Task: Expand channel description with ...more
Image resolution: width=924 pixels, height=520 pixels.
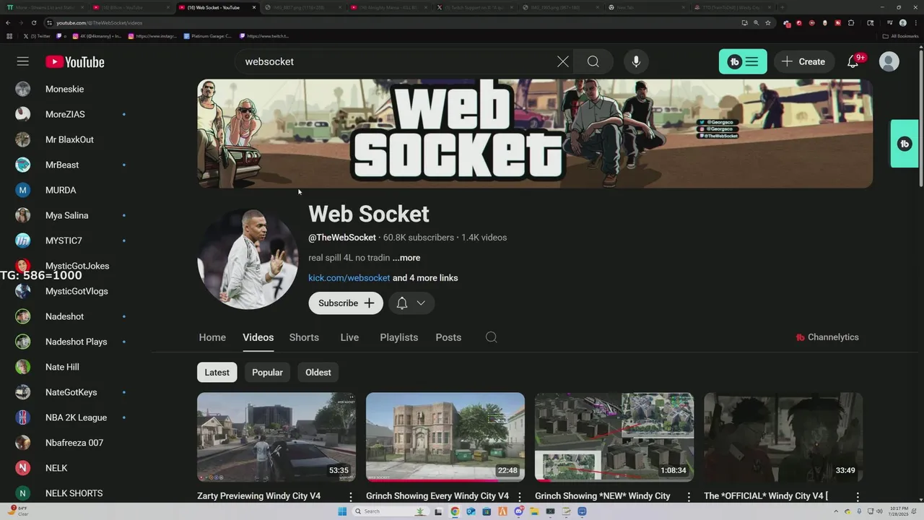Action: click(406, 258)
